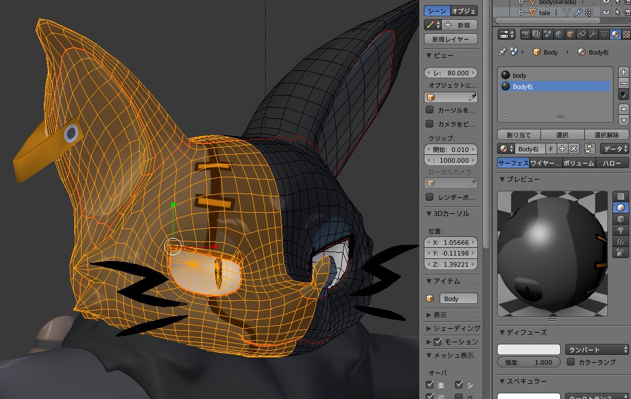Click the 新規 new button
The image size is (631, 399).
click(460, 25)
